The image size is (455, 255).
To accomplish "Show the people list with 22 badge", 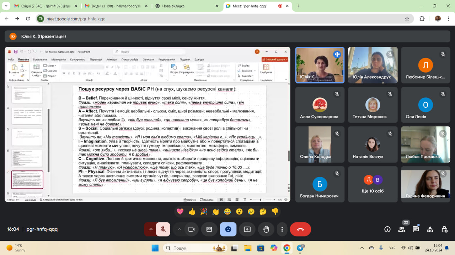I will coord(402,229).
